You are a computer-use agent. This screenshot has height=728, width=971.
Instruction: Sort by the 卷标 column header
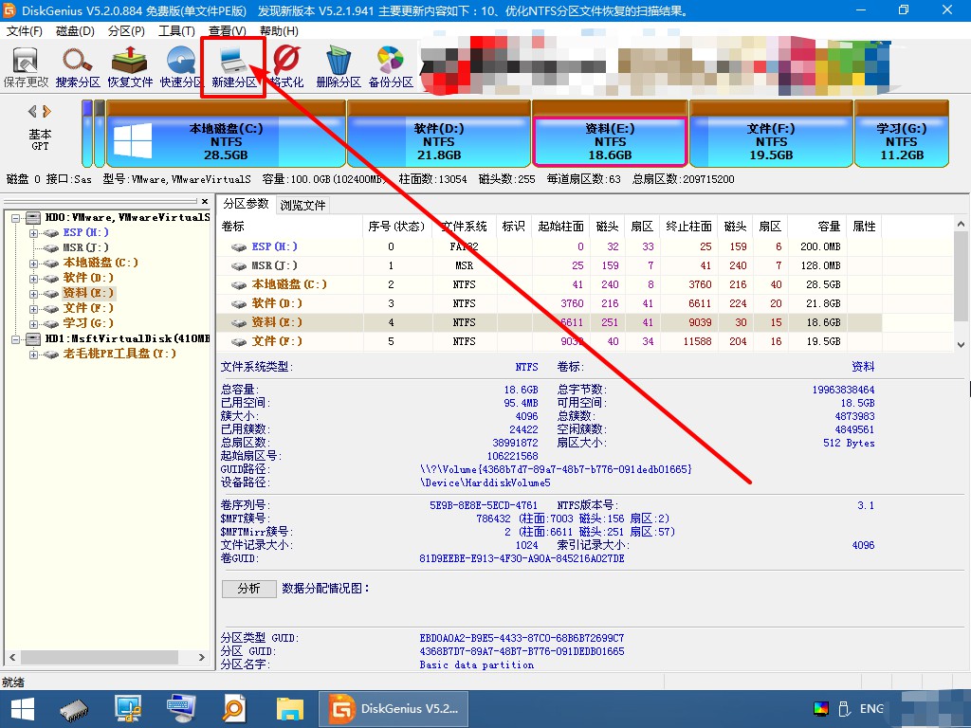point(289,227)
